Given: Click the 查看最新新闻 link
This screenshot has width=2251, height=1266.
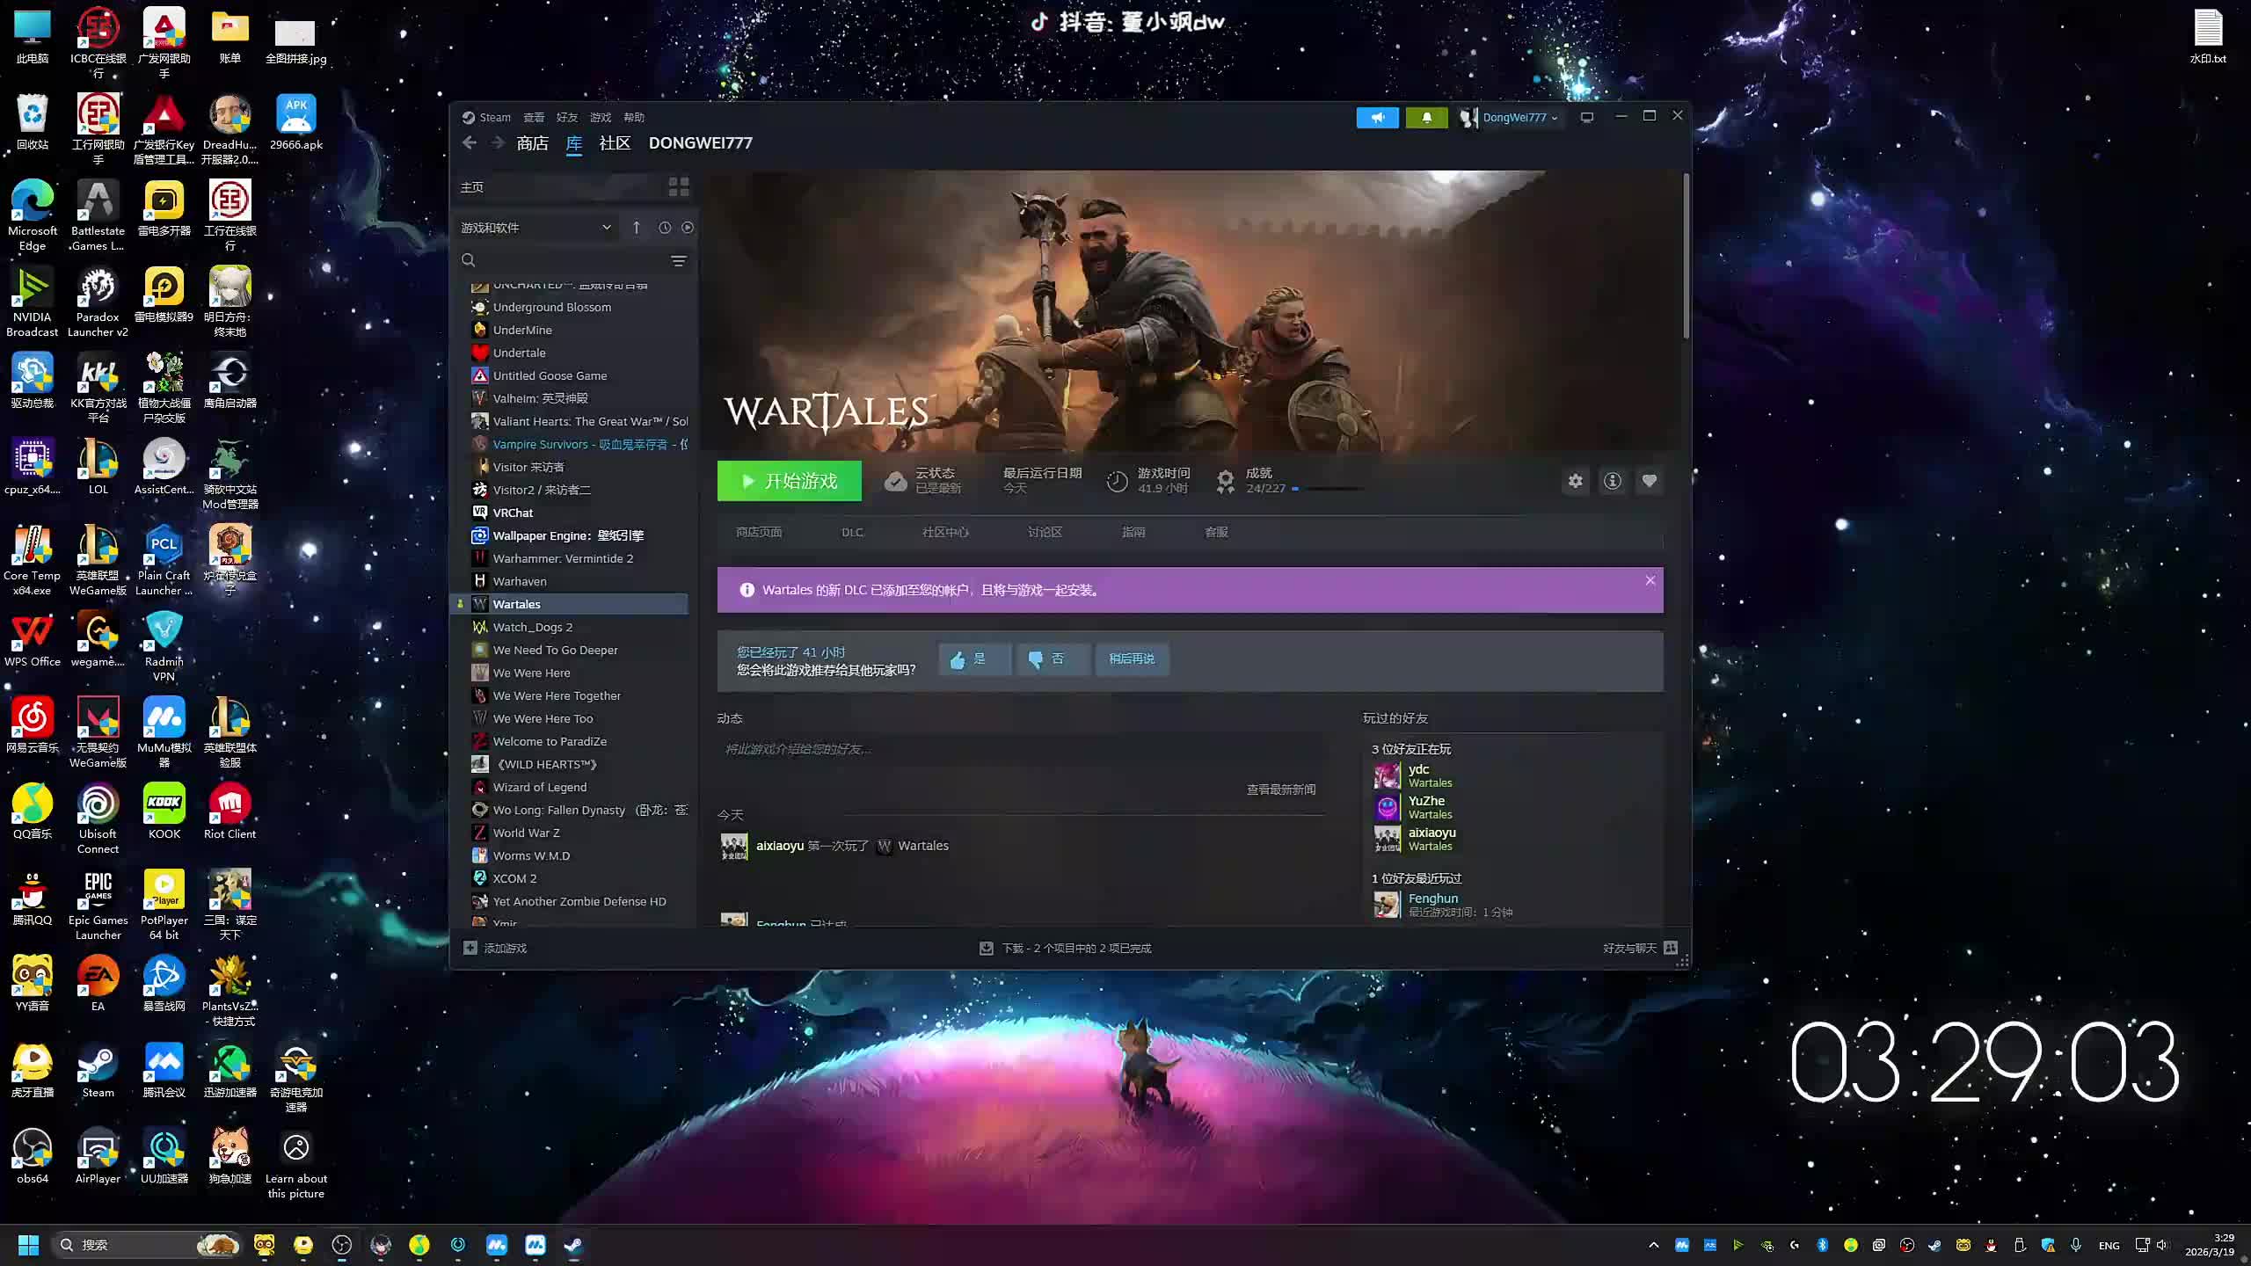Looking at the screenshot, I should pos(1280,789).
